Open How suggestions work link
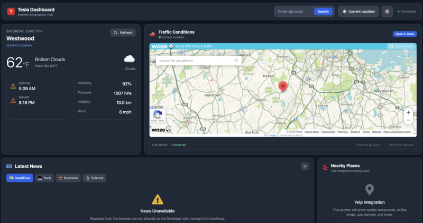Image resolution: width=423 pixels, height=223 pixels. coord(397,132)
